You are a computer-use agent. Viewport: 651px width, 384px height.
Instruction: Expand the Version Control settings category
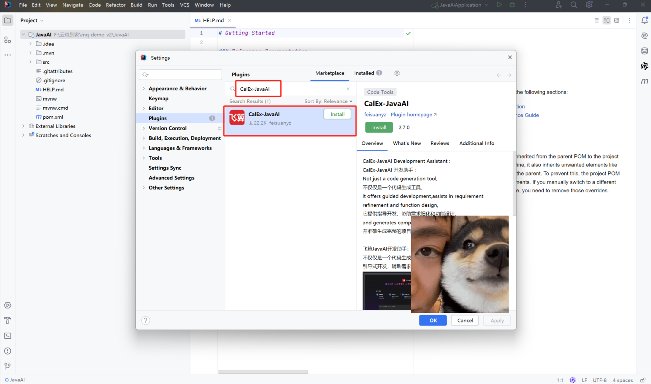pos(143,128)
